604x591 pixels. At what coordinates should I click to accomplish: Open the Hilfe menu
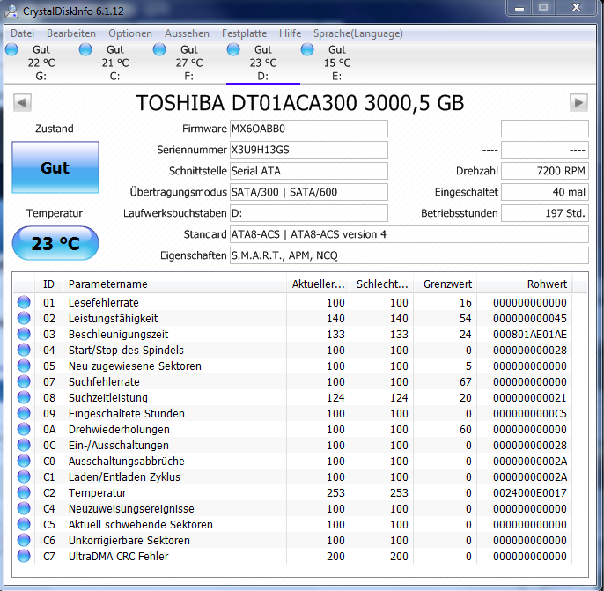point(290,33)
